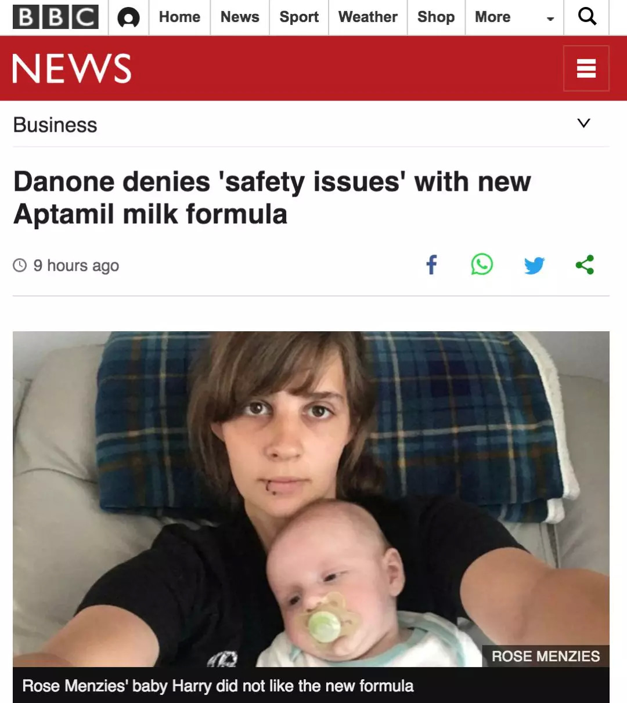Click the NEWS banner logo
This screenshot has width=627, height=703.
pyautogui.click(x=72, y=68)
